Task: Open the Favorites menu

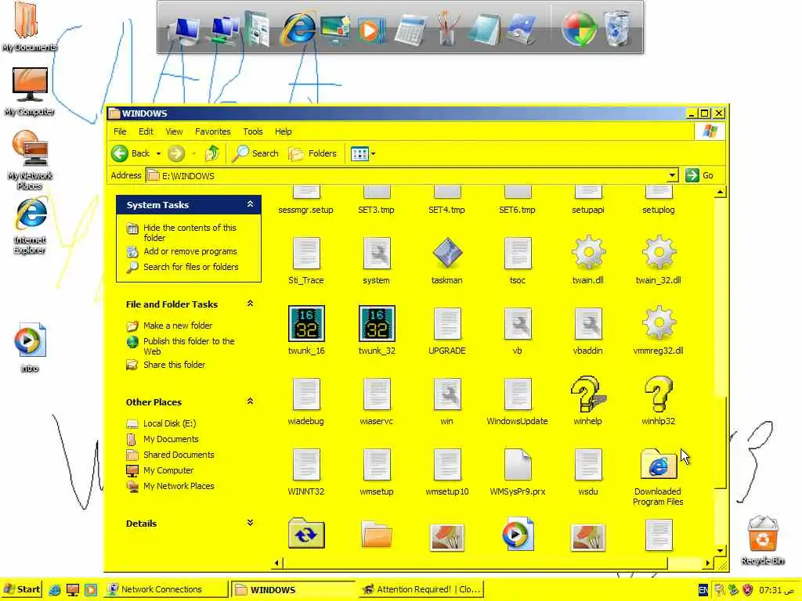Action: point(213,131)
